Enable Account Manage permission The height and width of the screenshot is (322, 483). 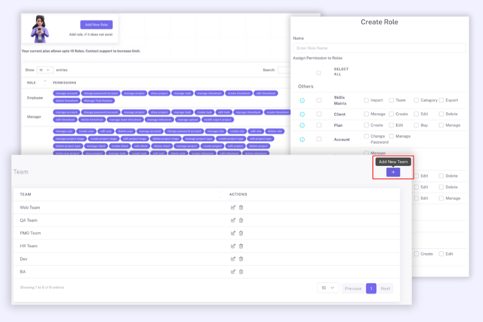pyautogui.click(x=391, y=136)
